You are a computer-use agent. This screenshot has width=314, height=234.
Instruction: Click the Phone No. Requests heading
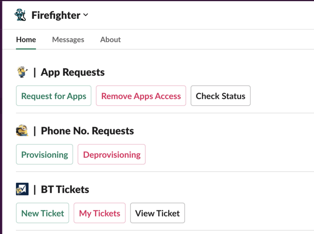point(87,131)
